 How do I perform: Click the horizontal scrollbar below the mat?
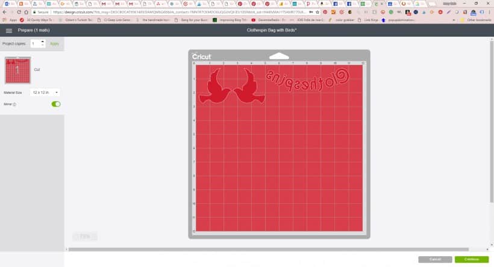[x=269, y=250]
